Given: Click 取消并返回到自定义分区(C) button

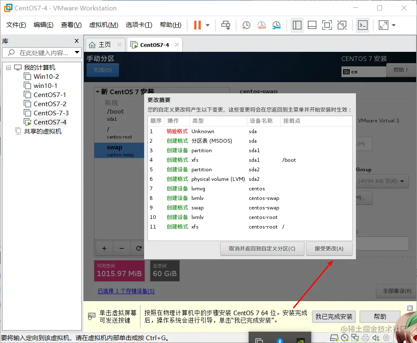Looking at the screenshot, I should pyautogui.click(x=262, y=249).
